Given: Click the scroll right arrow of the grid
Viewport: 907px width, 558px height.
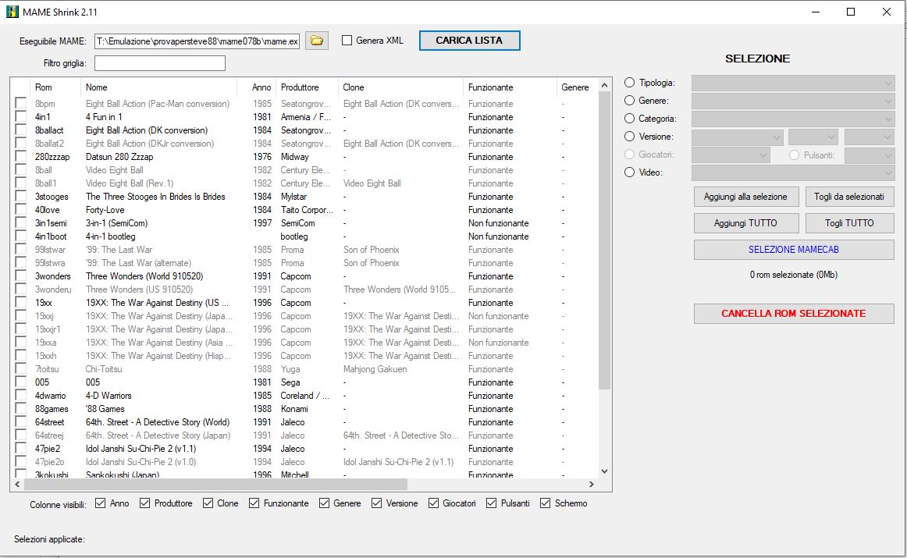Looking at the screenshot, I should (591, 484).
